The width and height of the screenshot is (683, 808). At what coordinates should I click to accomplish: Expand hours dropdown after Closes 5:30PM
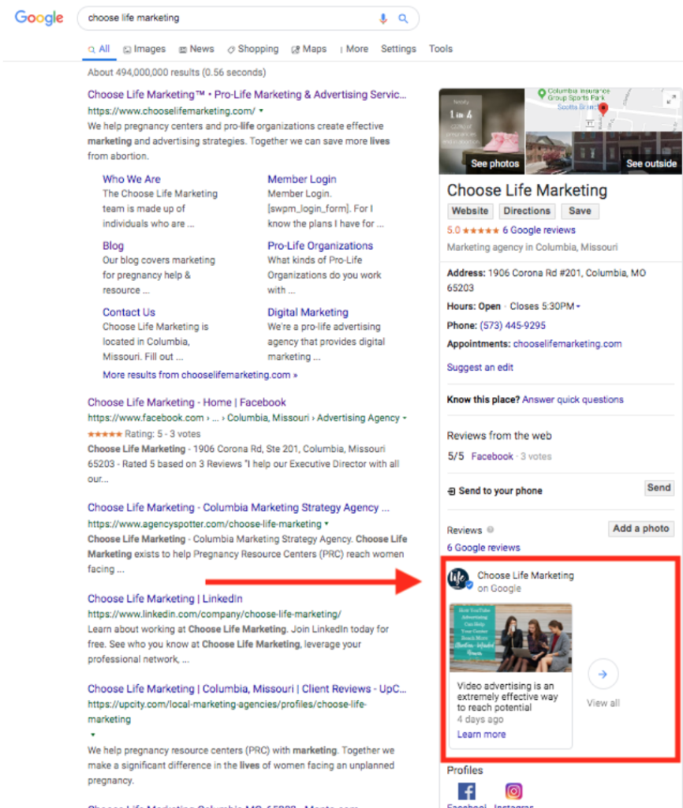point(578,307)
